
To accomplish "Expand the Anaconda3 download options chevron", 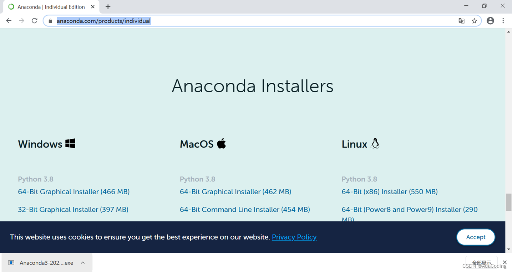I will pyautogui.click(x=83, y=263).
